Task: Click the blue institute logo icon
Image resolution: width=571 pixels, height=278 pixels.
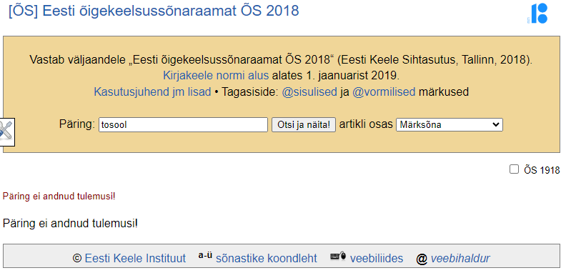Action: 537,14
